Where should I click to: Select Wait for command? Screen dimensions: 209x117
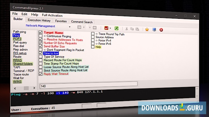[x=19, y=78]
